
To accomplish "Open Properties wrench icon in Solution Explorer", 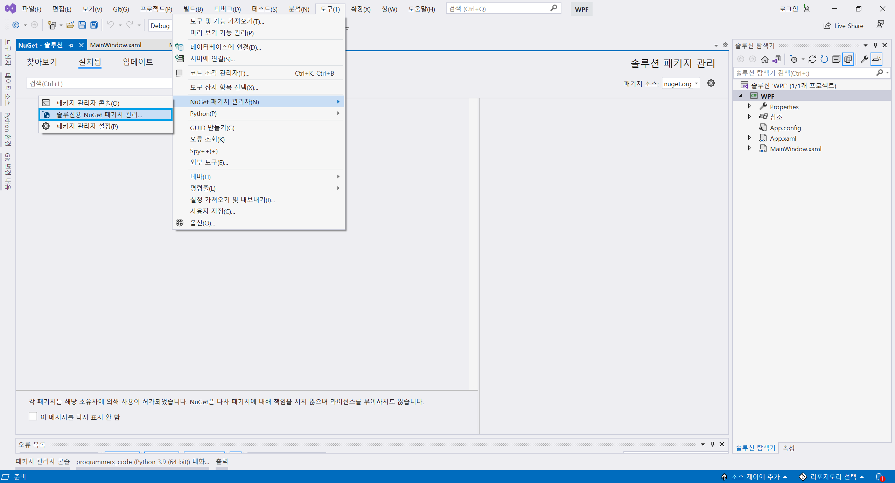I will (x=864, y=59).
